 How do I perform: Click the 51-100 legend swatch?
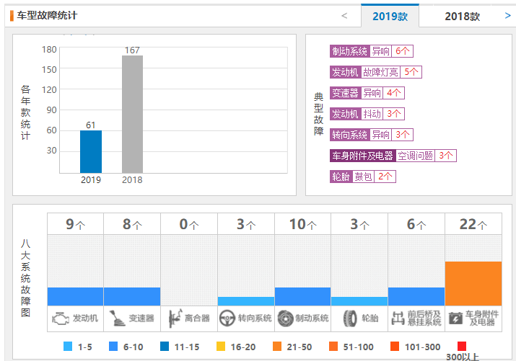pos(333,346)
